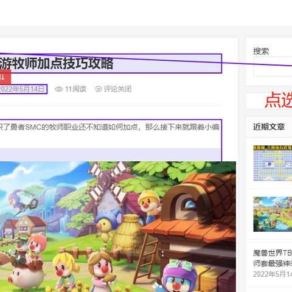Click the sidebar search input field
The image size is (292, 292).
pos(273,67)
